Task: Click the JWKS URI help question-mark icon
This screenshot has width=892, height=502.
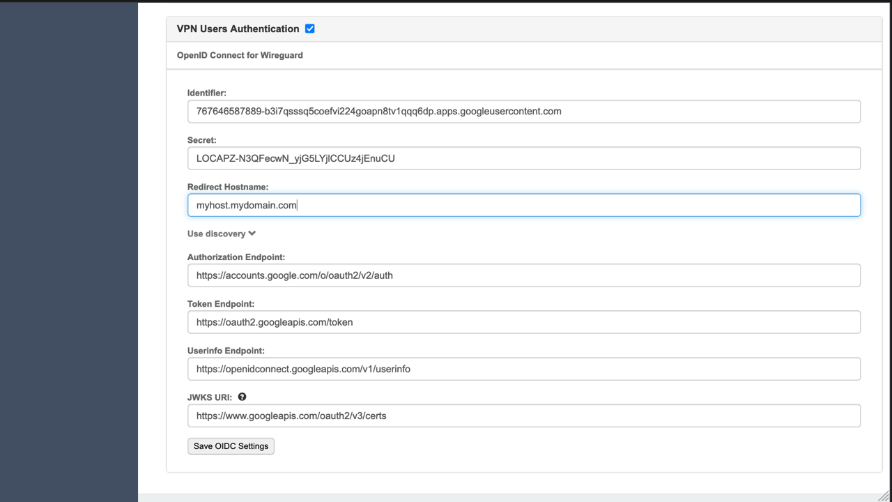Action: point(242,397)
